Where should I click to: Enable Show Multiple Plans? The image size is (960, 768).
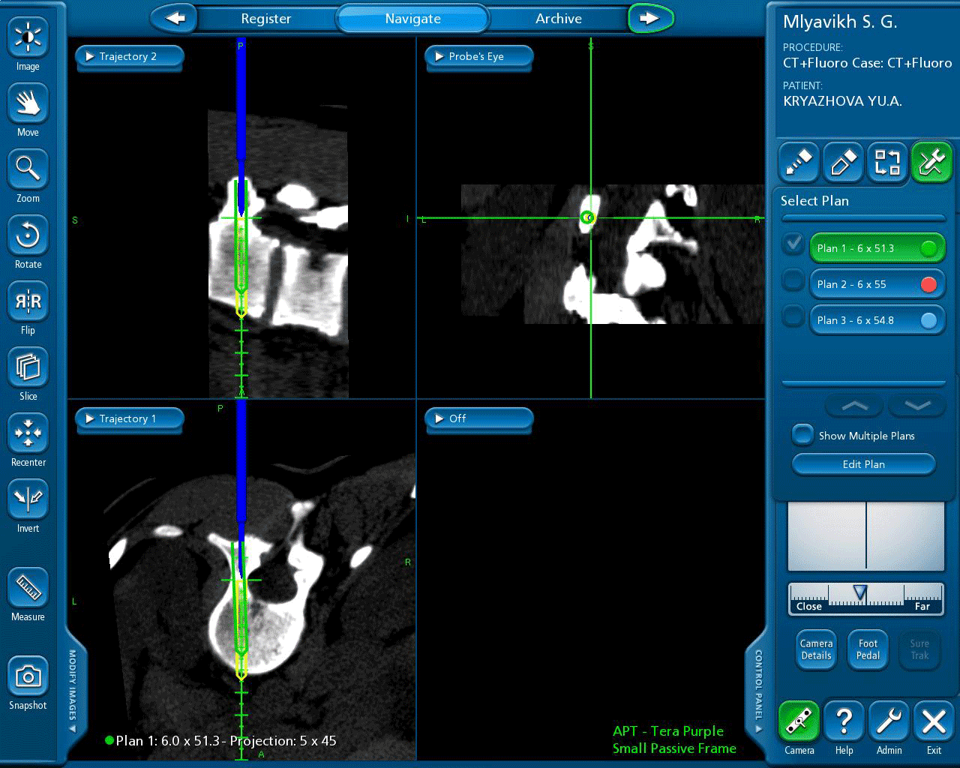click(x=802, y=435)
